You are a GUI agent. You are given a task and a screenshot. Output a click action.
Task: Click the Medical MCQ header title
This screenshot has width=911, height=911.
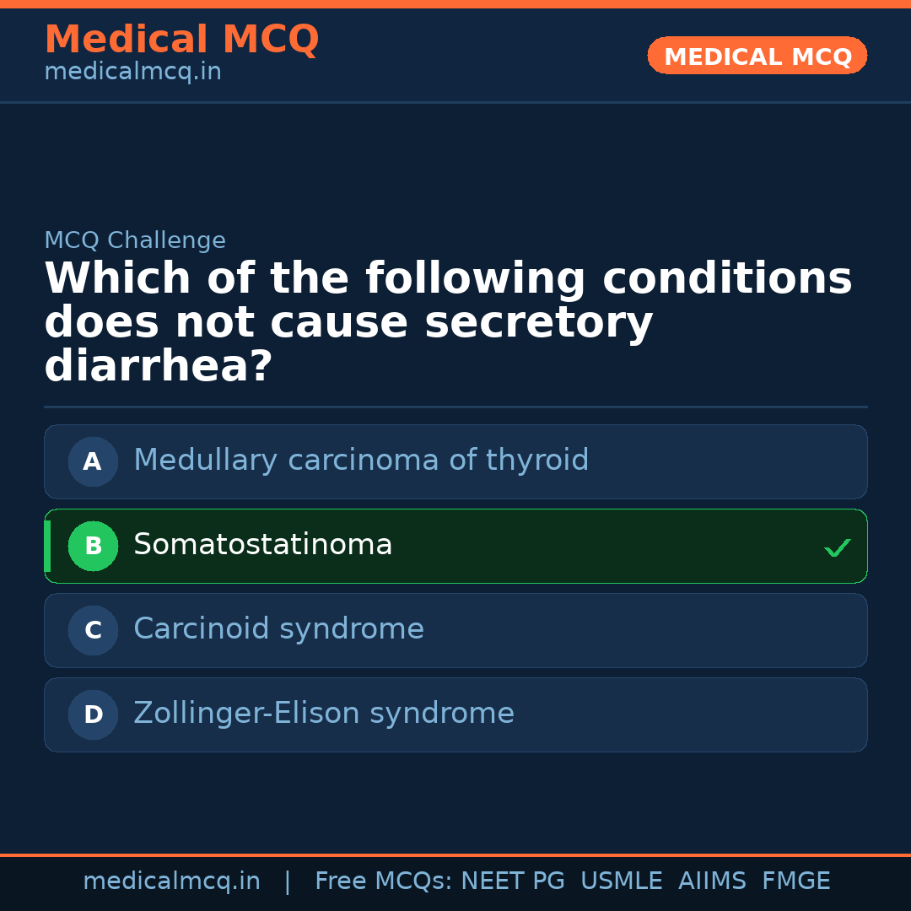click(x=181, y=40)
